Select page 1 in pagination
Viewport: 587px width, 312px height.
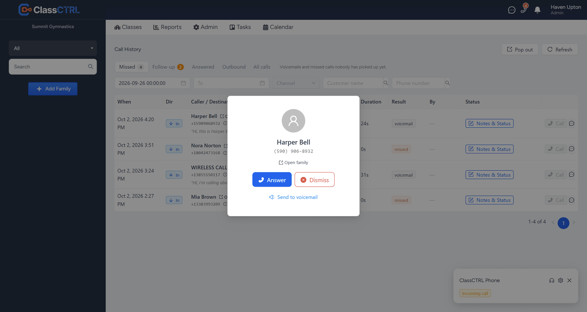click(x=563, y=223)
